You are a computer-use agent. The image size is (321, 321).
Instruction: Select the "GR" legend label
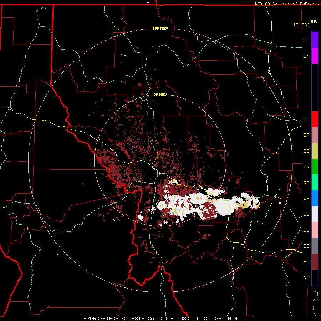point(306,135)
